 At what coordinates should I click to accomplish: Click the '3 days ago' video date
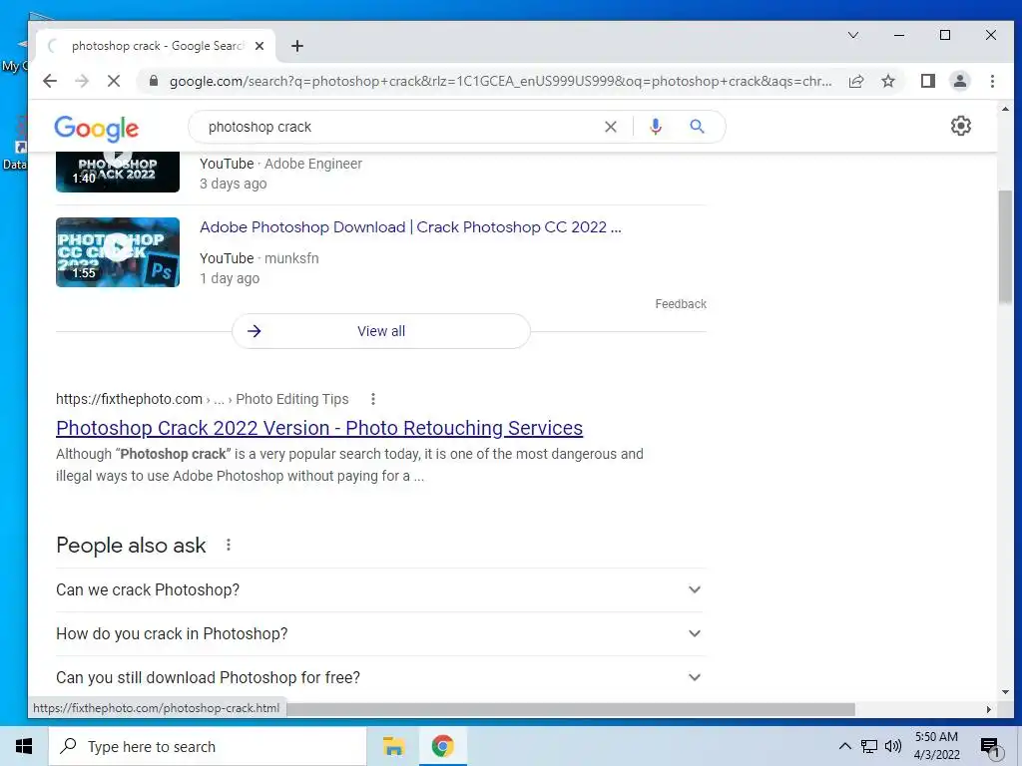pyautogui.click(x=234, y=184)
